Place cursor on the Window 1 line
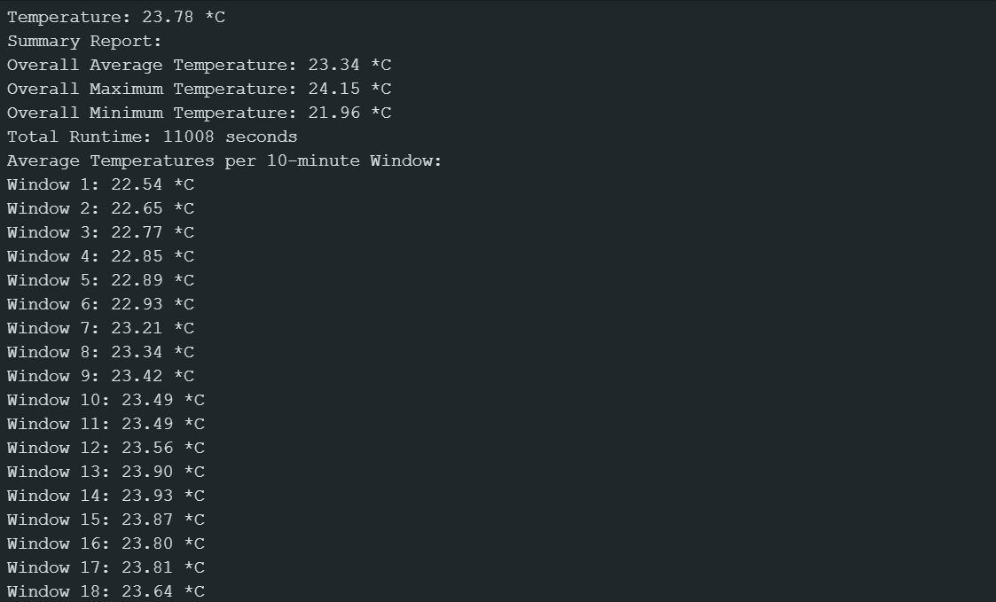 pos(100,184)
